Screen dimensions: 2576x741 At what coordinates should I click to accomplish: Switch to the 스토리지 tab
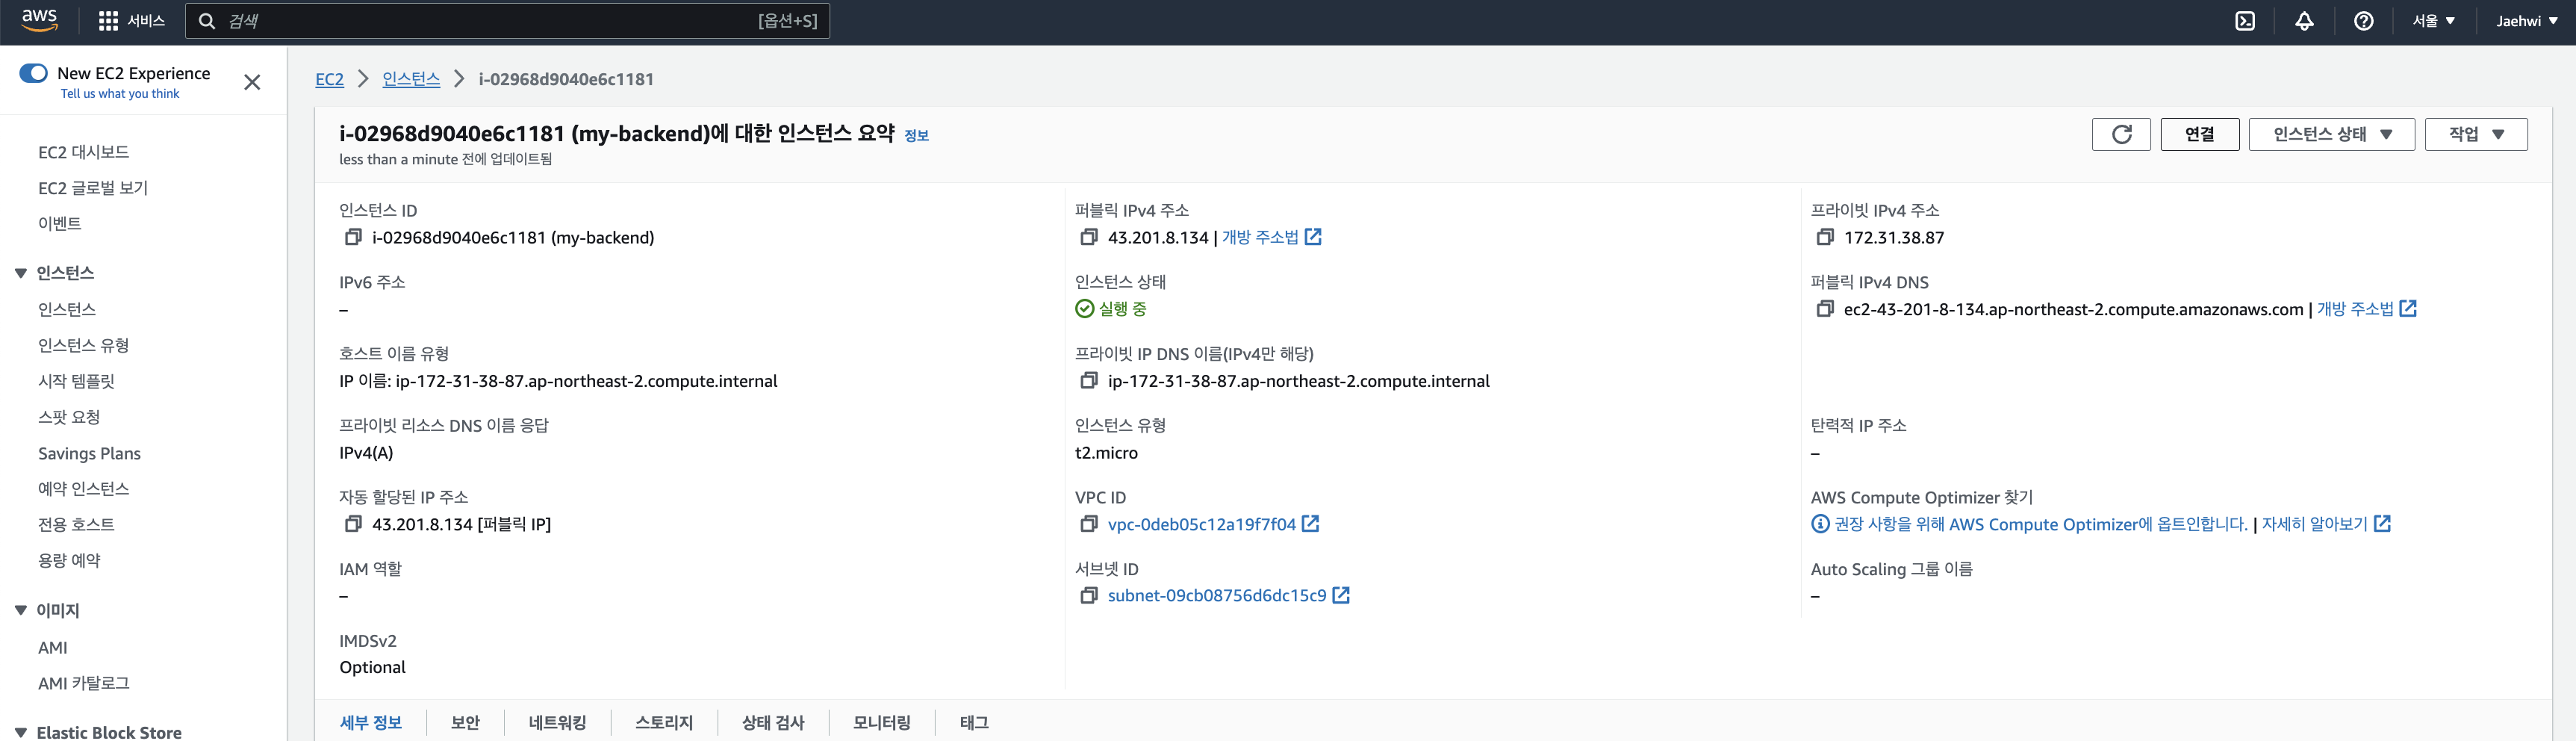point(664,722)
